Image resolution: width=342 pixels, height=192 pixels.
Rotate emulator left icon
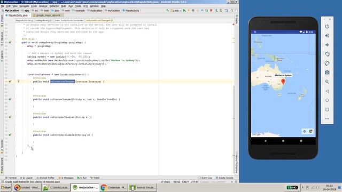[327, 54]
